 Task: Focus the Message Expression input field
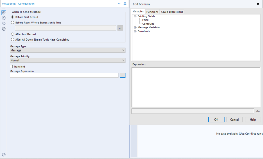(x=64, y=75)
